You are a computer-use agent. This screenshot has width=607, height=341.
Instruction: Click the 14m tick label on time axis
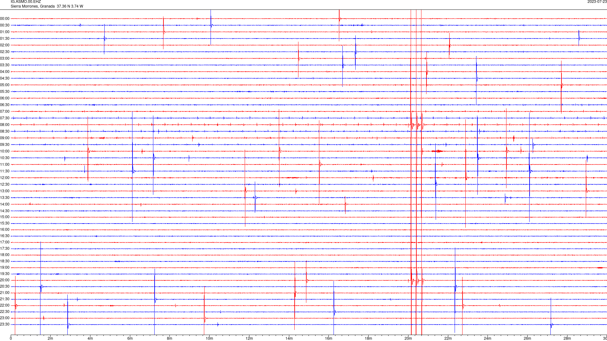click(x=289, y=338)
